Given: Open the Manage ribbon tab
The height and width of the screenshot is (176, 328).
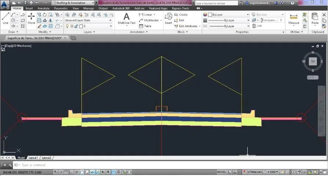Looking at the screenshot, I should [x=89, y=8].
